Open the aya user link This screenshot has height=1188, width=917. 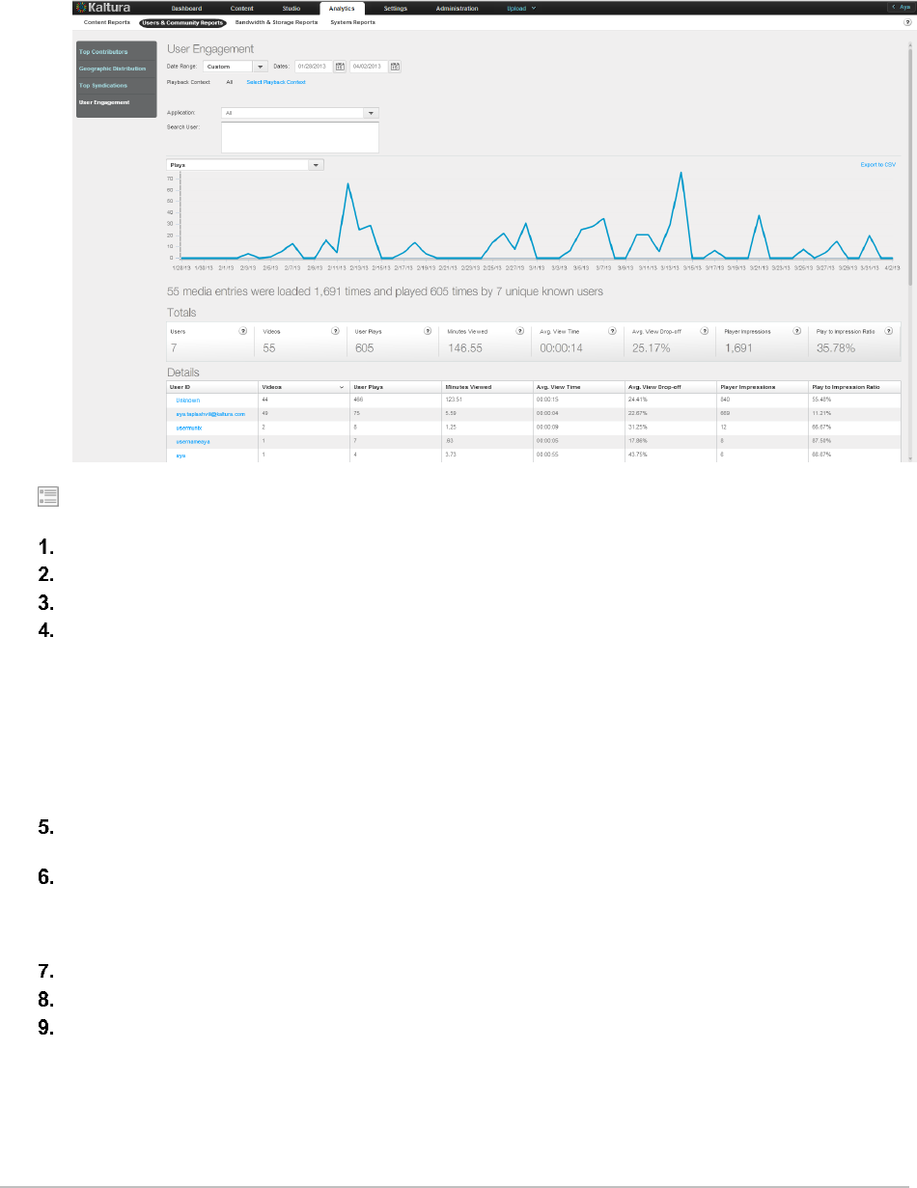tap(181, 454)
